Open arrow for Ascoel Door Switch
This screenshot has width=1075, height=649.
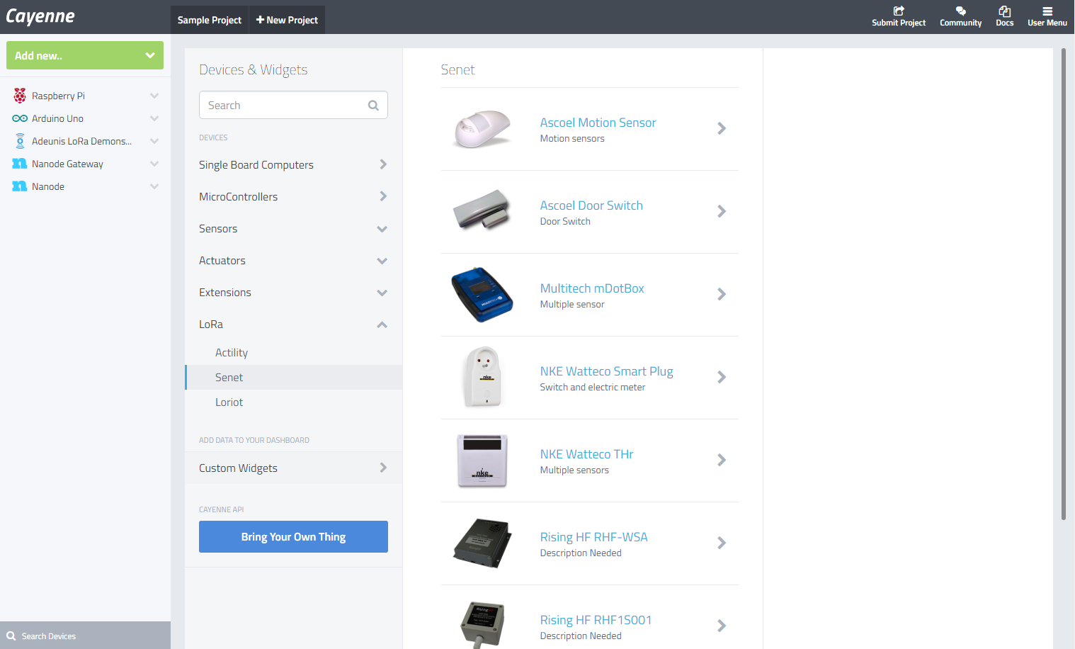click(x=722, y=211)
